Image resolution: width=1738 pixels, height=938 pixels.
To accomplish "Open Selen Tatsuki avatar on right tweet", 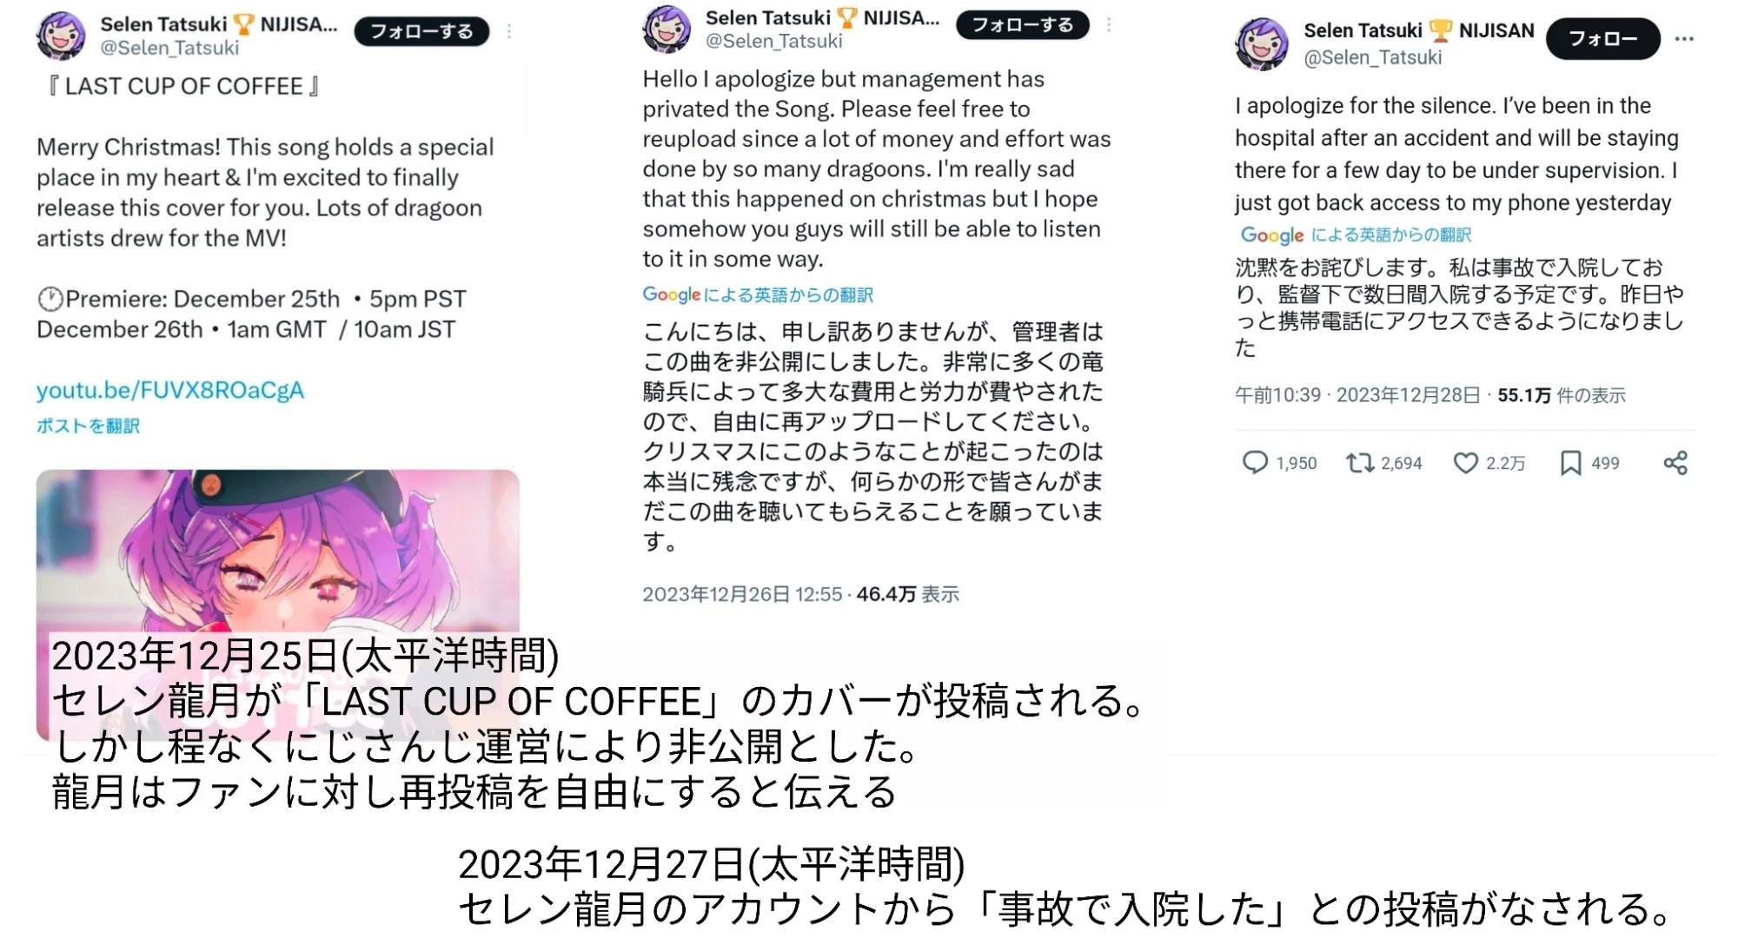I will pyautogui.click(x=1262, y=43).
